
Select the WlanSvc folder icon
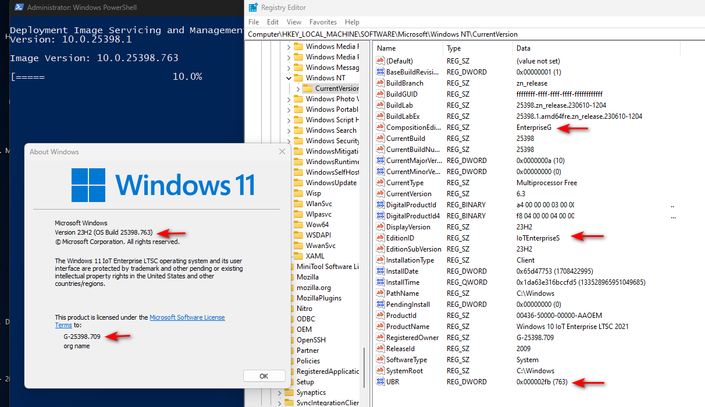298,204
